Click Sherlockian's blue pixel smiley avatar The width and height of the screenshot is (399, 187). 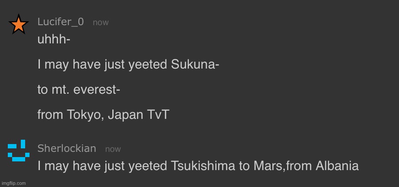point(19,150)
